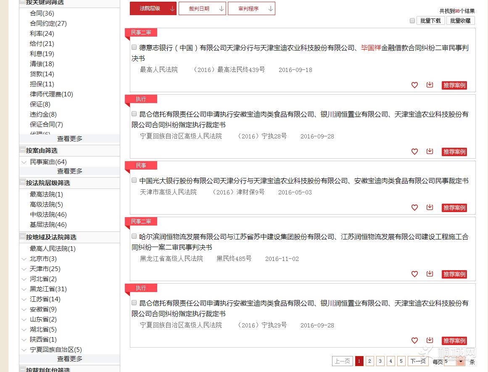The image size is (488, 372).
Task: Expand 民事案由(64) tree node
Action: (24, 162)
